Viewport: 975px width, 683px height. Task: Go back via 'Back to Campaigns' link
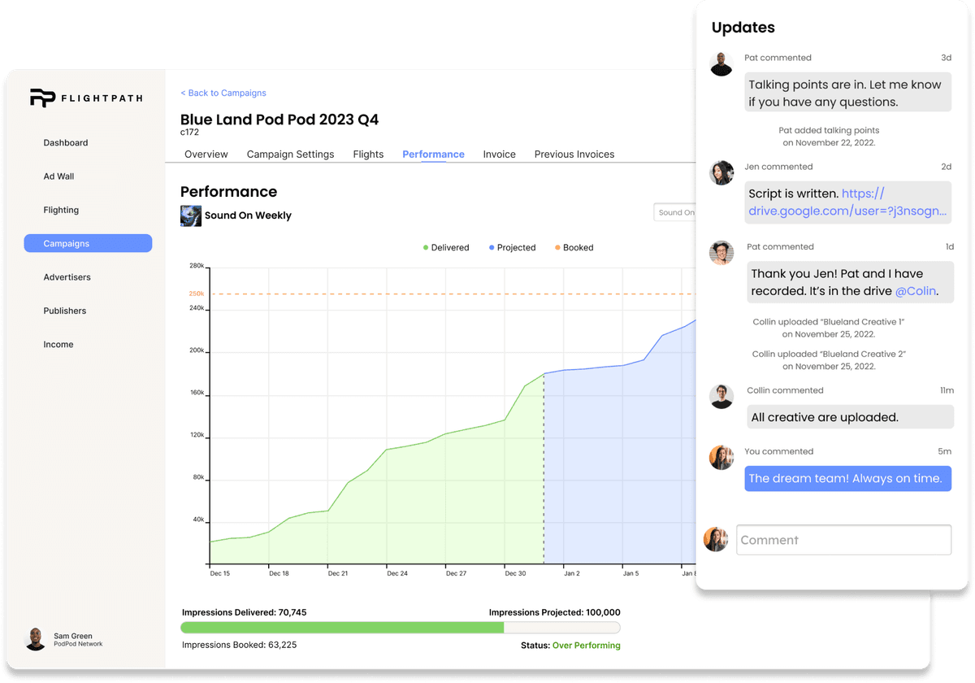point(223,93)
